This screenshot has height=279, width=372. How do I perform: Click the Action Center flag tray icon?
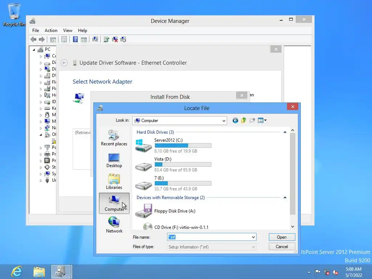pos(318,272)
